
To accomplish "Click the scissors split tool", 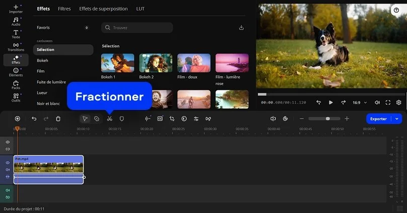I will click(109, 119).
